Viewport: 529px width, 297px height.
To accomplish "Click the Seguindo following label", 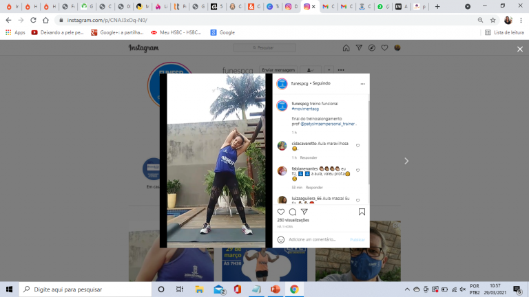I will tap(322, 84).
